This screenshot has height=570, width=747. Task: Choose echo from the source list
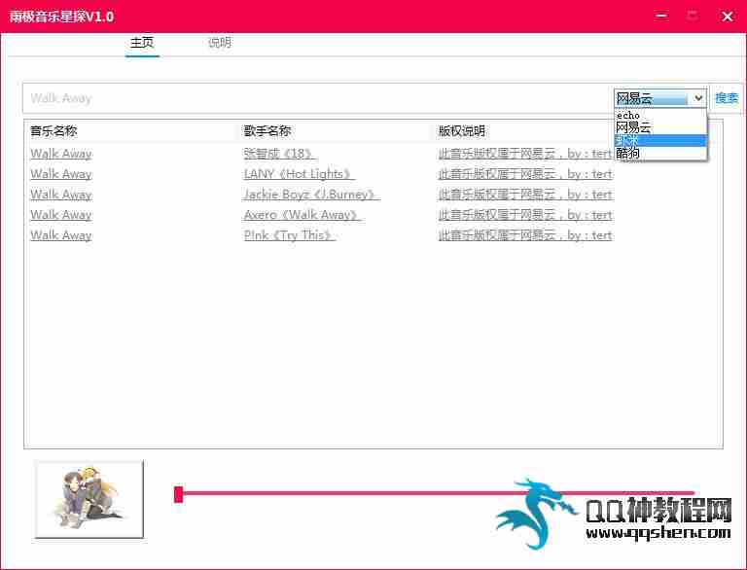[660, 116]
